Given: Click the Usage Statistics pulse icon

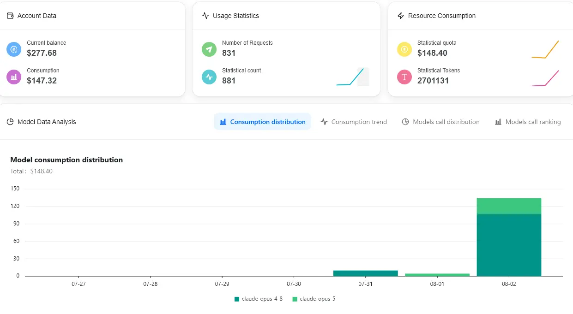Looking at the screenshot, I should [x=205, y=16].
